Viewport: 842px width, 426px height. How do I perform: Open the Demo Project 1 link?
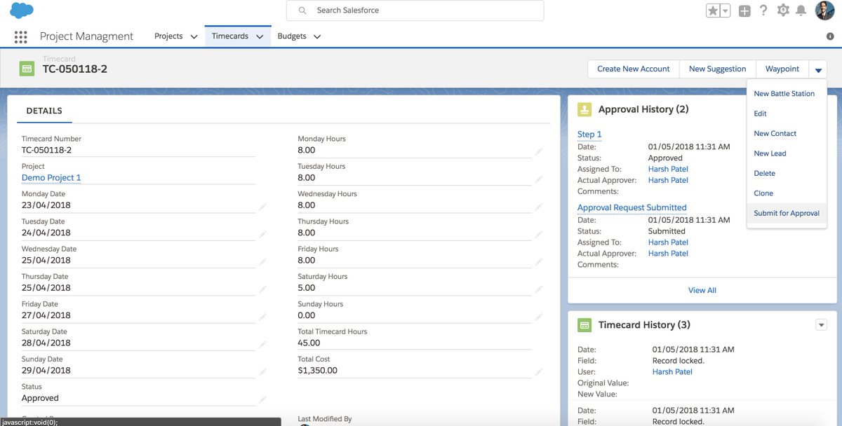(x=51, y=178)
